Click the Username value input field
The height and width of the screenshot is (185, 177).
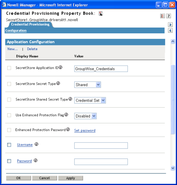(101, 145)
